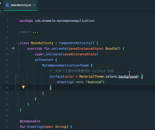Click the closing brace on line 28
Viewport: 155px width, 130px height.
click(x=28, y=105)
